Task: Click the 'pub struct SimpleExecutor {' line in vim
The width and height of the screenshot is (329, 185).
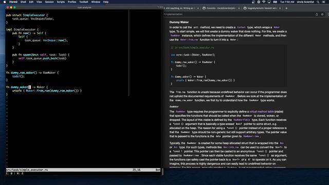Action: [27, 15]
